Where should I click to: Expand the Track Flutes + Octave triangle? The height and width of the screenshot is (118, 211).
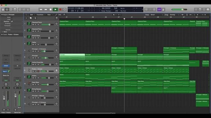[x=2, y=34]
